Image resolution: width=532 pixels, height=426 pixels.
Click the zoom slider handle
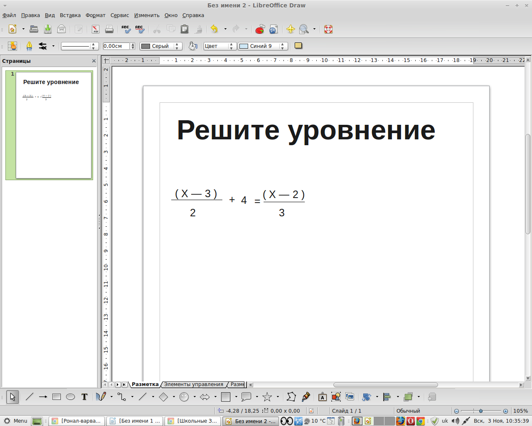click(x=481, y=411)
